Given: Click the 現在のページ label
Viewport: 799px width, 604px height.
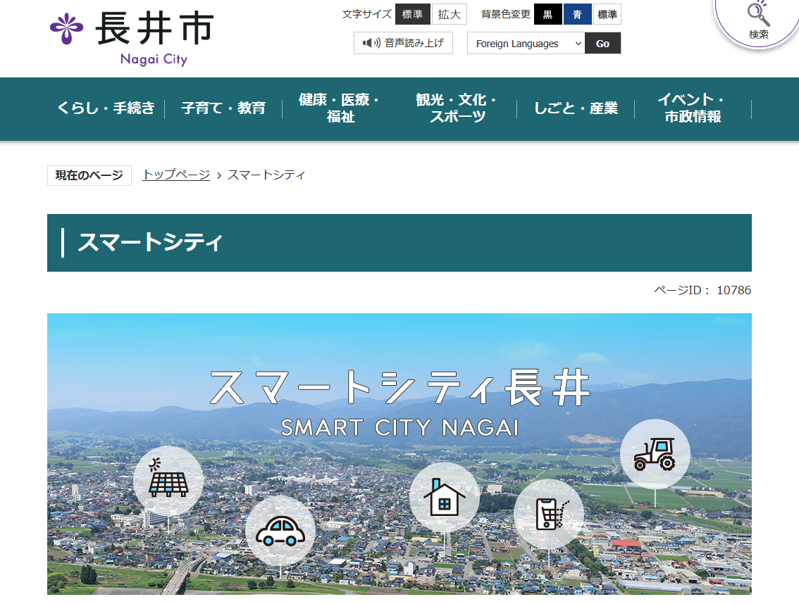Looking at the screenshot, I should tap(89, 175).
